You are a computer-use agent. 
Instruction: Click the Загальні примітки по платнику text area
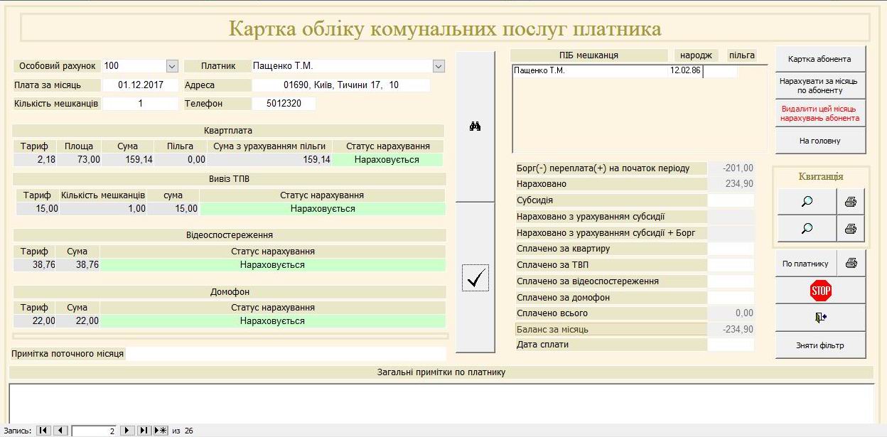(x=441, y=403)
